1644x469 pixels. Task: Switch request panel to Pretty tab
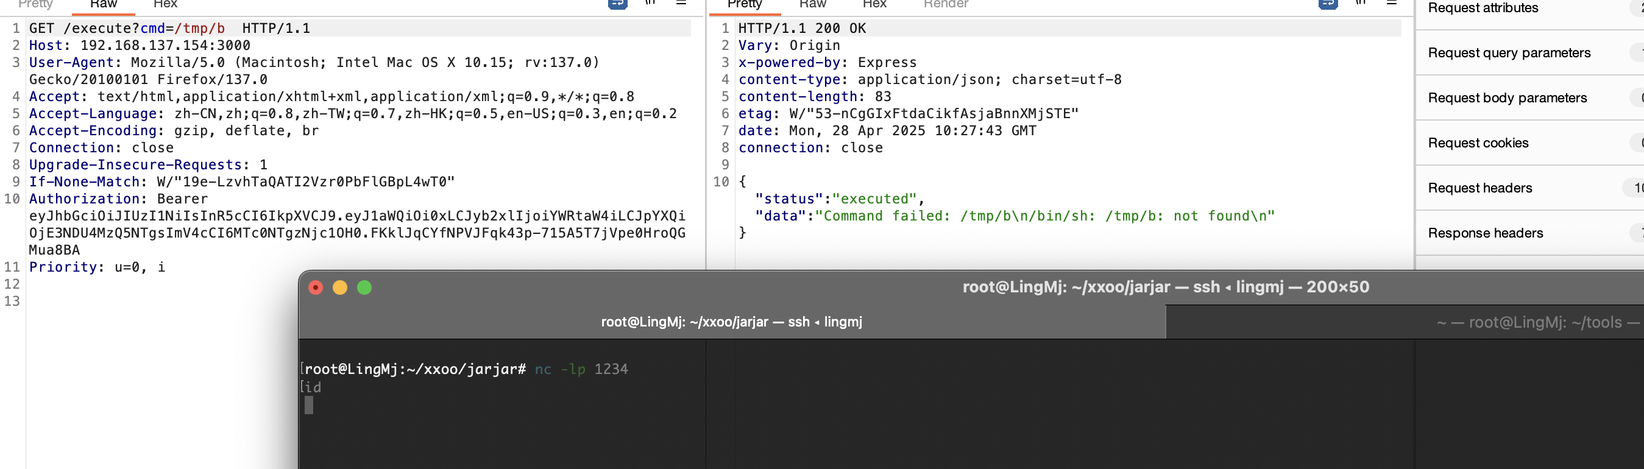36,4
